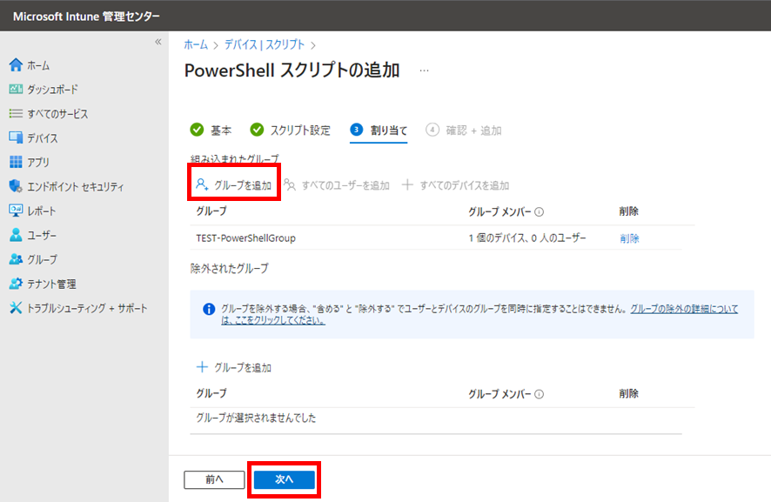Select the 割り当て step tab
This screenshot has width=771, height=502.
click(379, 131)
